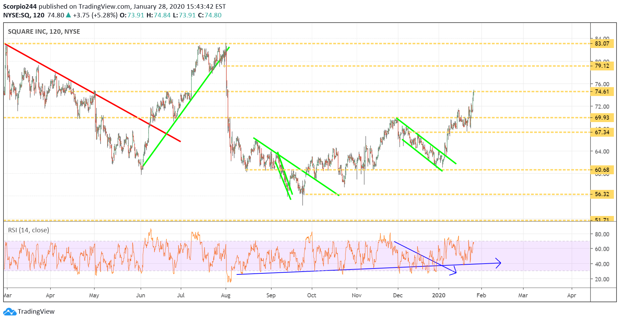
Task: Click the Nov label on time axis
Action: 357,295
